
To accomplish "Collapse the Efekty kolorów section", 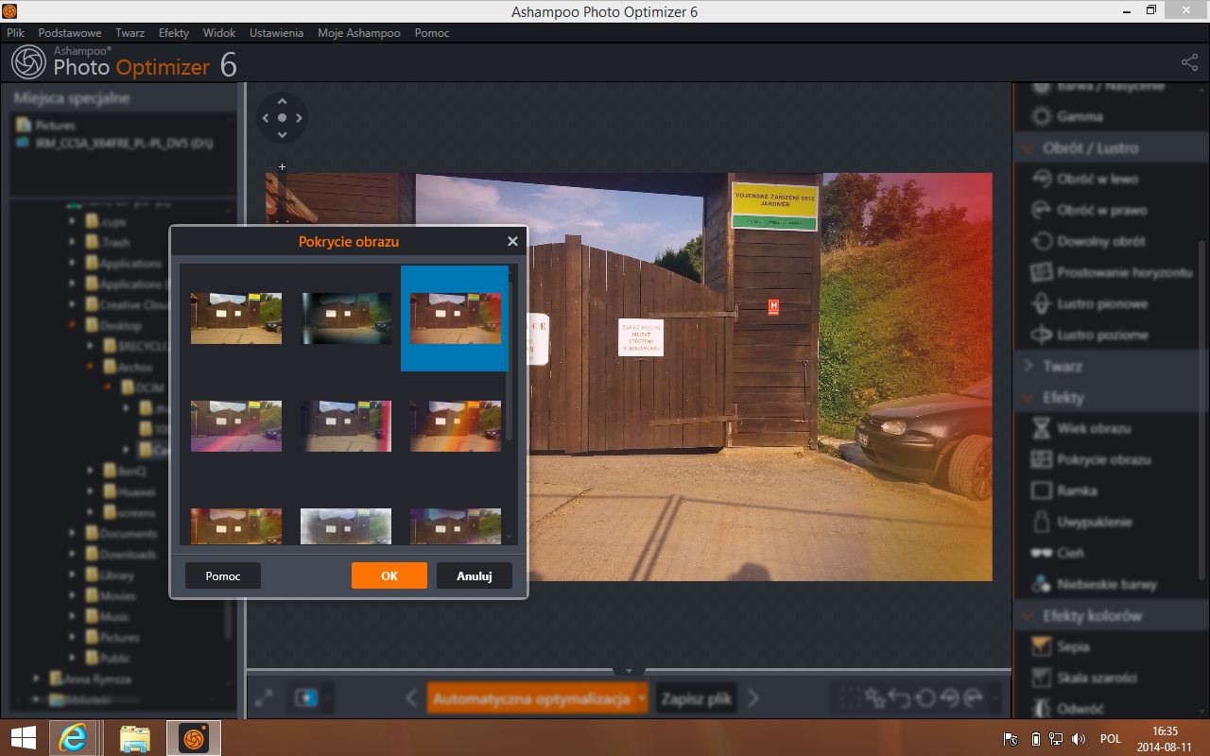I will click(x=1028, y=615).
